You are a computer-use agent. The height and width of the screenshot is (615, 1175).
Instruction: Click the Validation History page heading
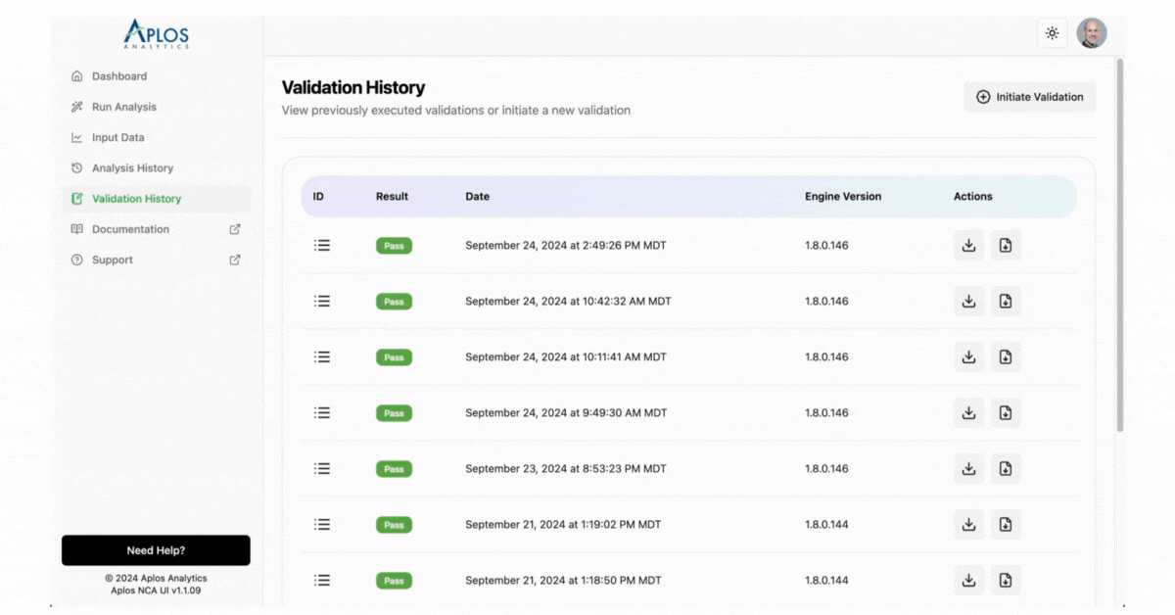click(353, 88)
